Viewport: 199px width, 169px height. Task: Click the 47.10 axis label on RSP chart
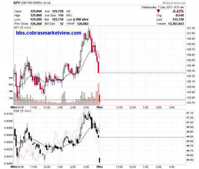point(190,113)
